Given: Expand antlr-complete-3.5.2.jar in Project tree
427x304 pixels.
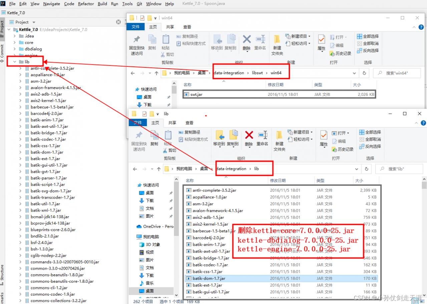Looking at the screenshot, I should (x=20, y=68).
